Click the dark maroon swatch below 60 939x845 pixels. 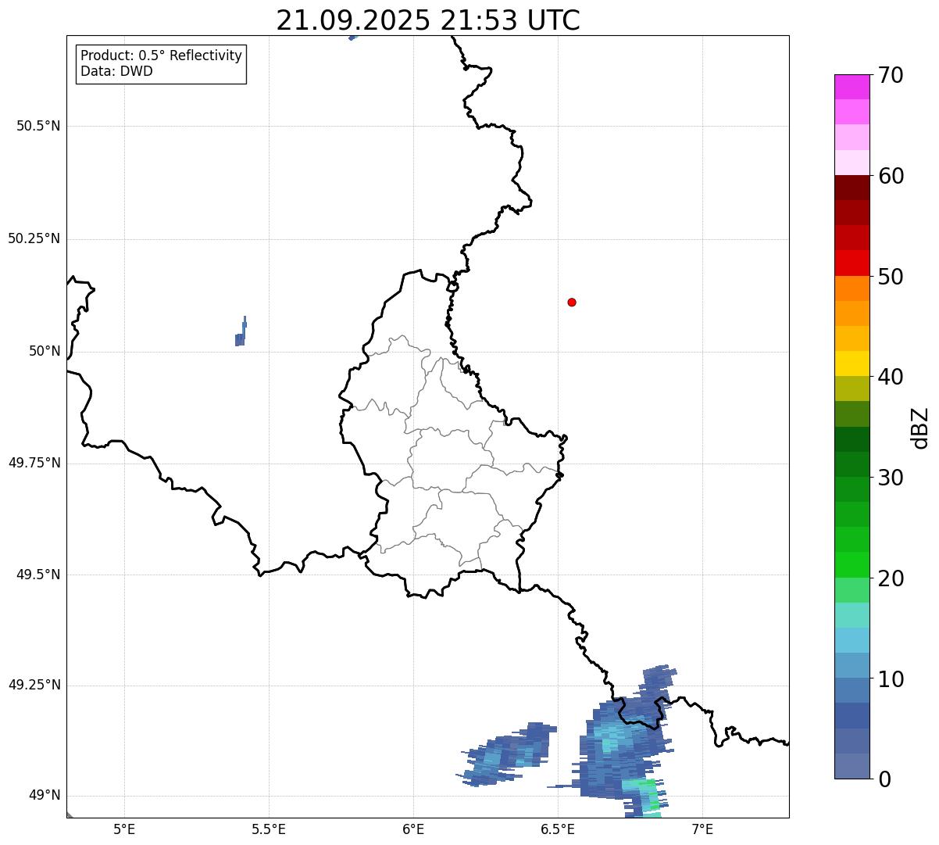pyautogui.click(x=852, y=188)
